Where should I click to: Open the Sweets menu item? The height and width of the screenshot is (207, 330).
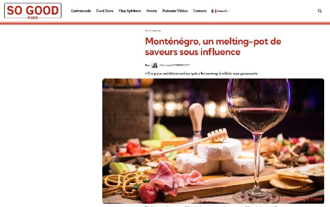pos(151,11)
